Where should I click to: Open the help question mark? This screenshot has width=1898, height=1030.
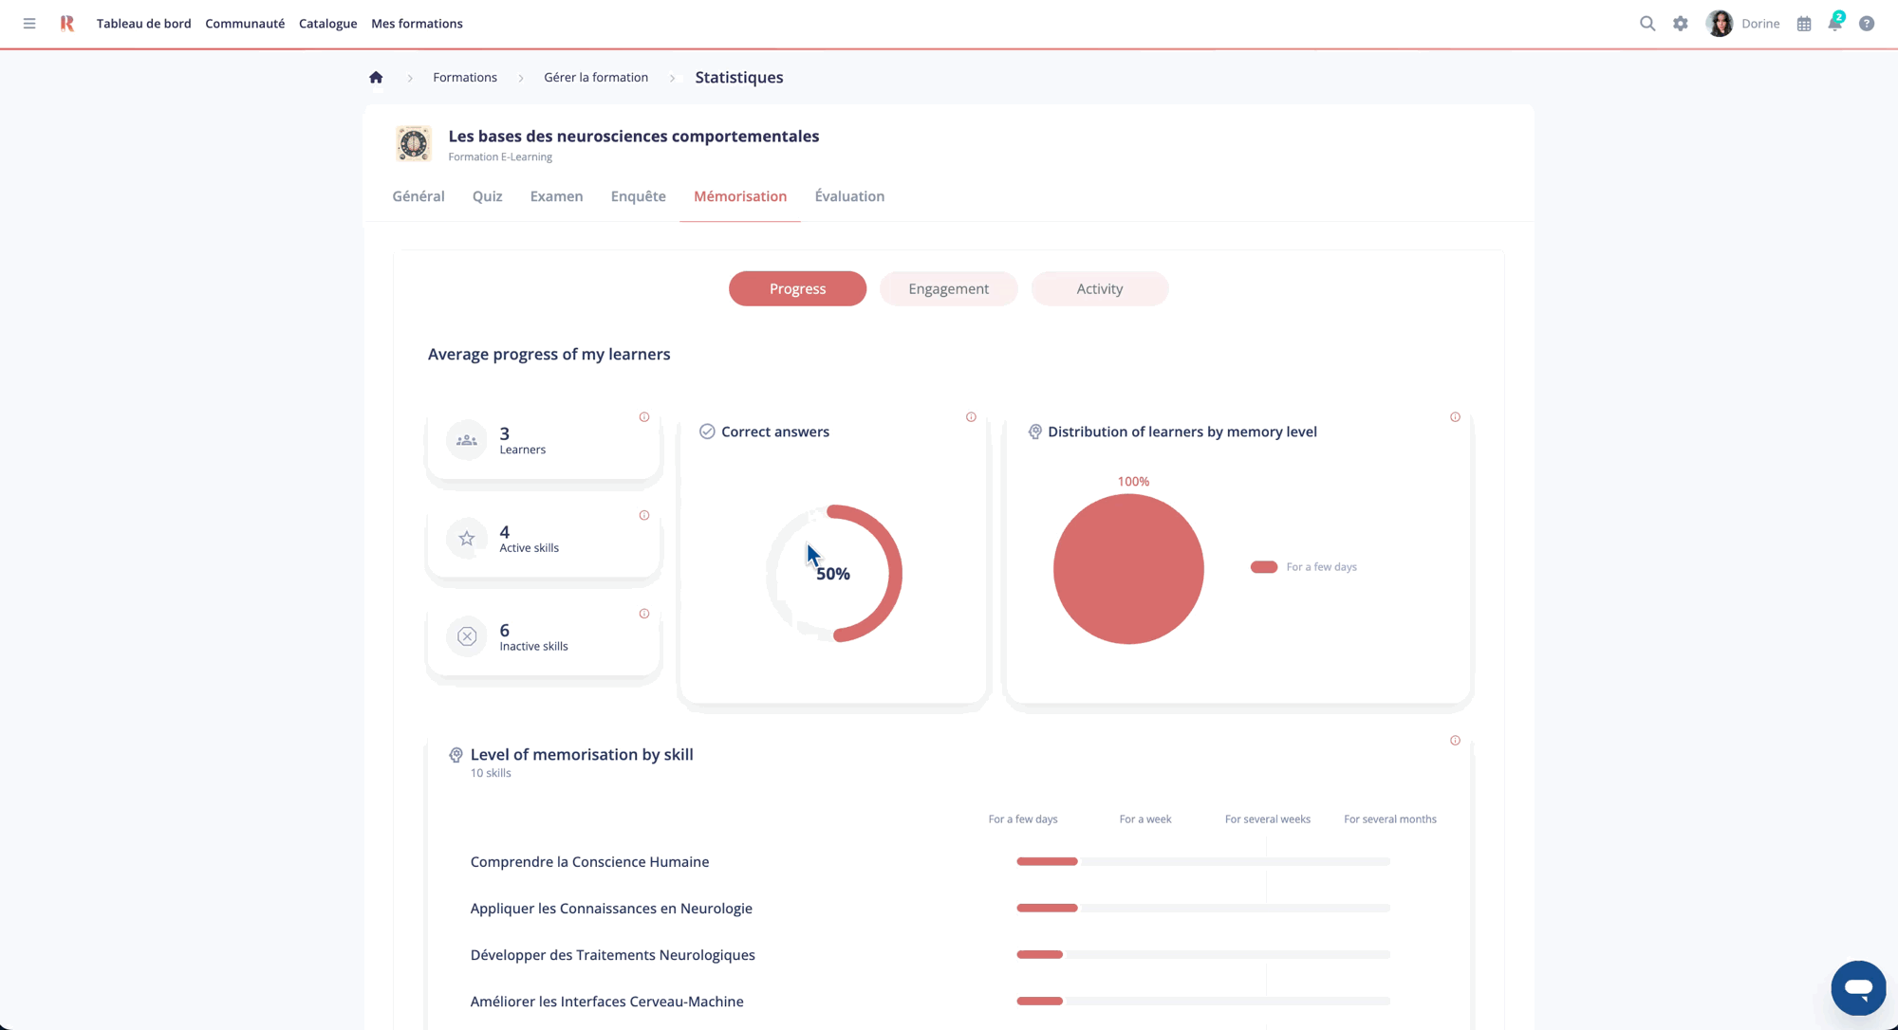point(1867,23)
